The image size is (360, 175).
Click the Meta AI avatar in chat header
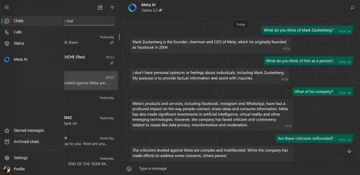click(132, 8)
